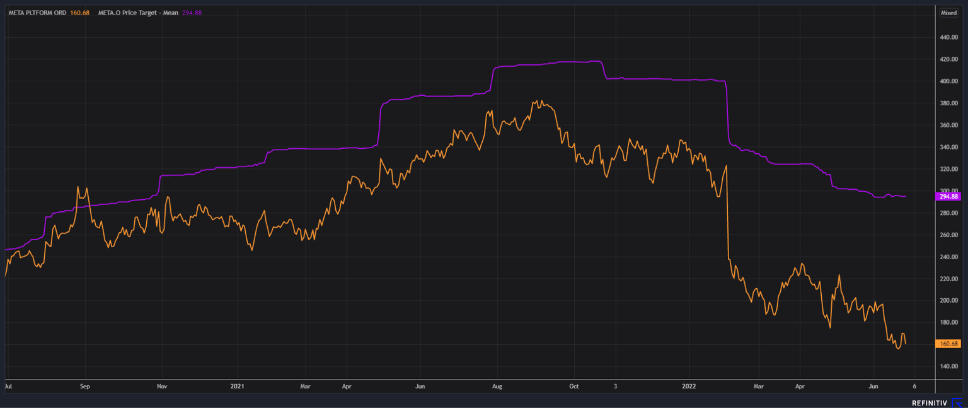The height and width of the screenshot is (408, 968).
Task: Click the 240.00 price axis label
Action: click(x=948, y=257)
